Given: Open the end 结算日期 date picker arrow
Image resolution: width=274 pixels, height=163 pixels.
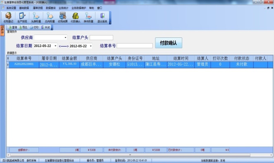Looking at the screenshot, I should (91, 46).
